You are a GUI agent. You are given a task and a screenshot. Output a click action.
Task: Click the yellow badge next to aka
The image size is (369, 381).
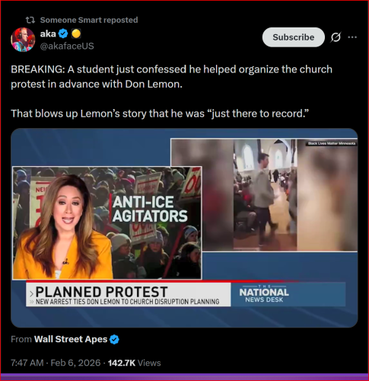tap(76, 34)
